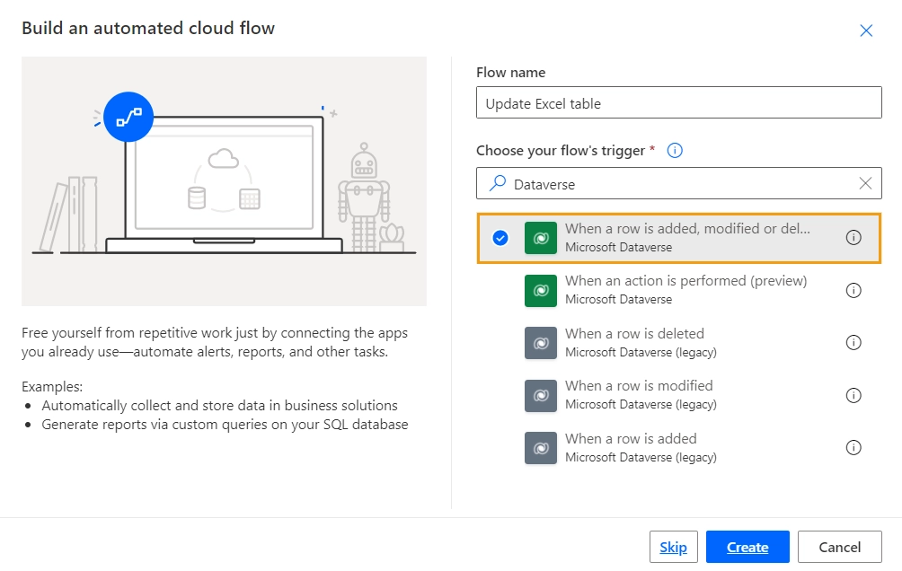Viewport: 902px width, 571px height.
Task: Choose 'When an action is performed (preview)' trigger
Action: tap(685, 281)
